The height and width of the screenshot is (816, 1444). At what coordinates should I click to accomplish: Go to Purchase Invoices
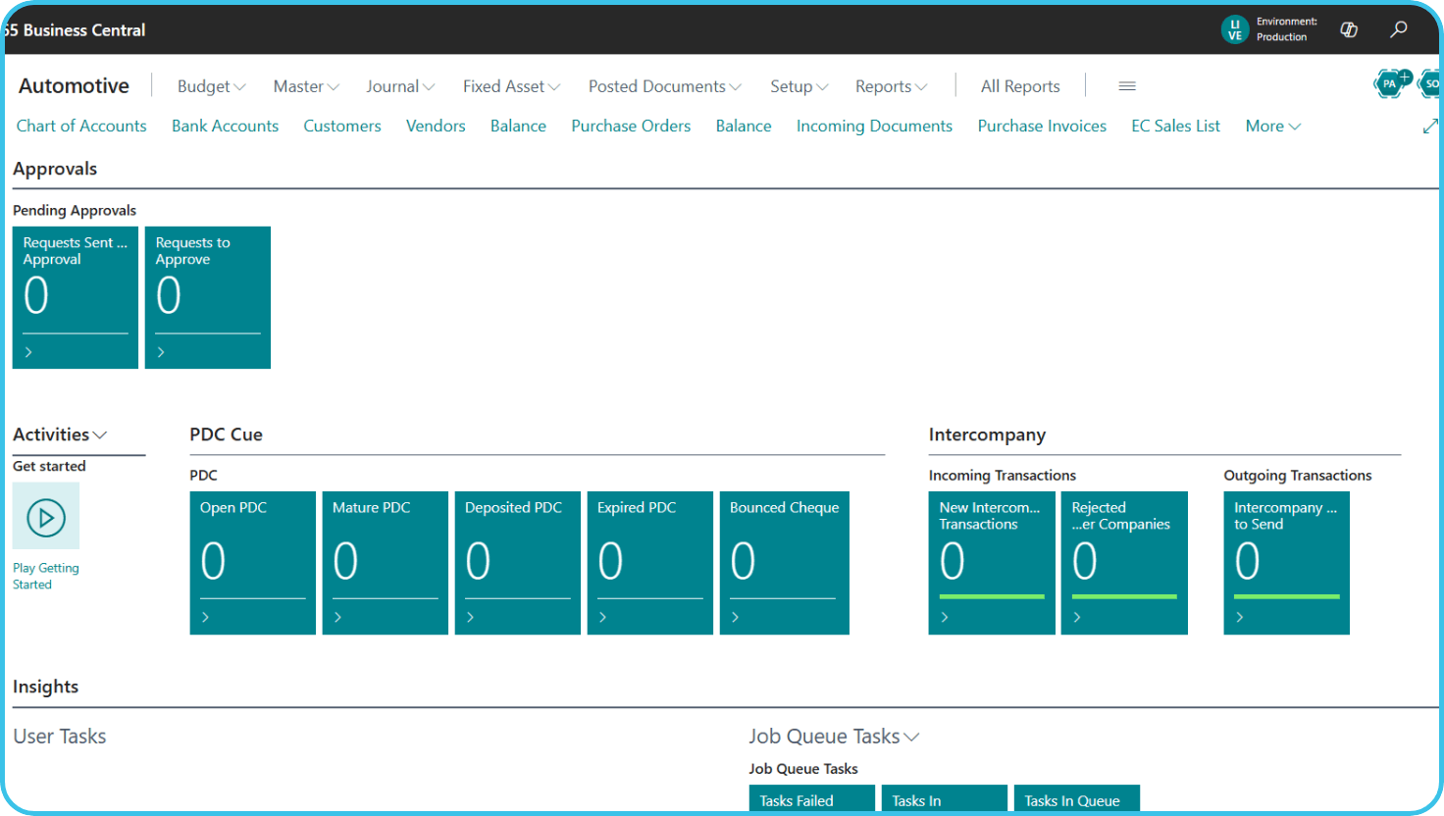click(1042, 126)
